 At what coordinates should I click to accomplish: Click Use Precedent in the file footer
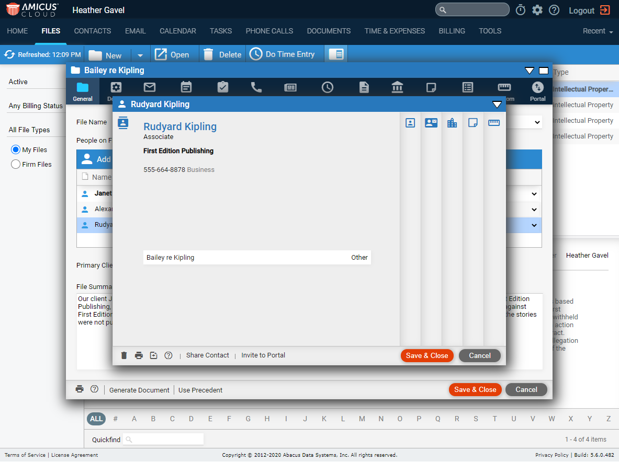point(200,390)
